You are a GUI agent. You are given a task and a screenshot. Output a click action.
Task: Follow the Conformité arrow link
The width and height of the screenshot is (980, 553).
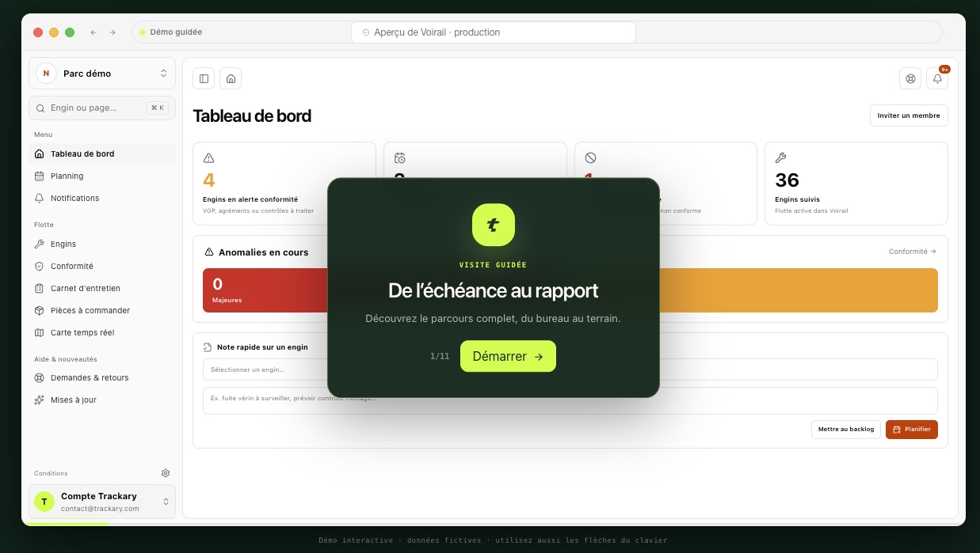[913, 252]
